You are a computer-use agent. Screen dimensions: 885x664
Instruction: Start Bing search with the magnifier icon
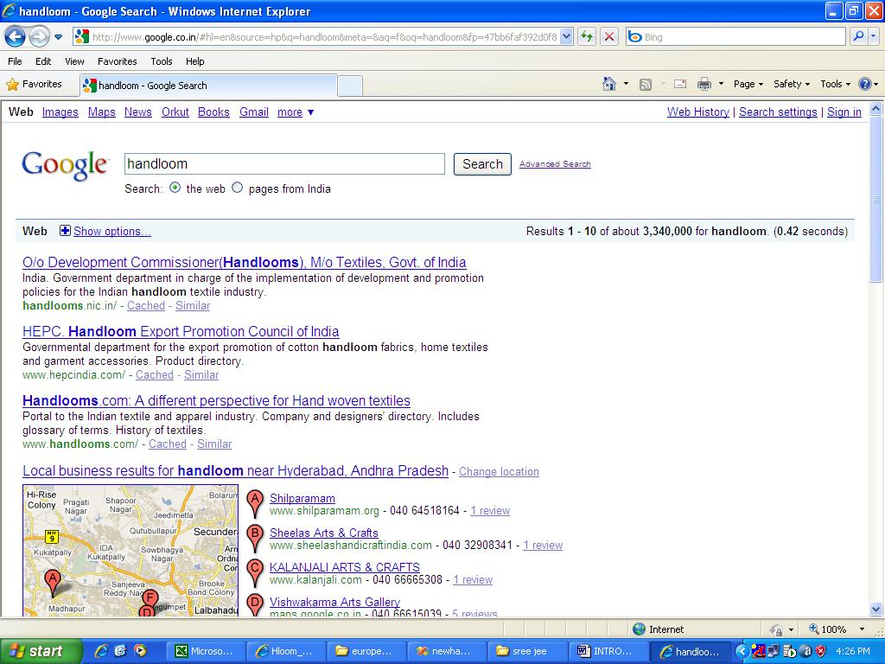pyautogui.click(x=858, y=36)
